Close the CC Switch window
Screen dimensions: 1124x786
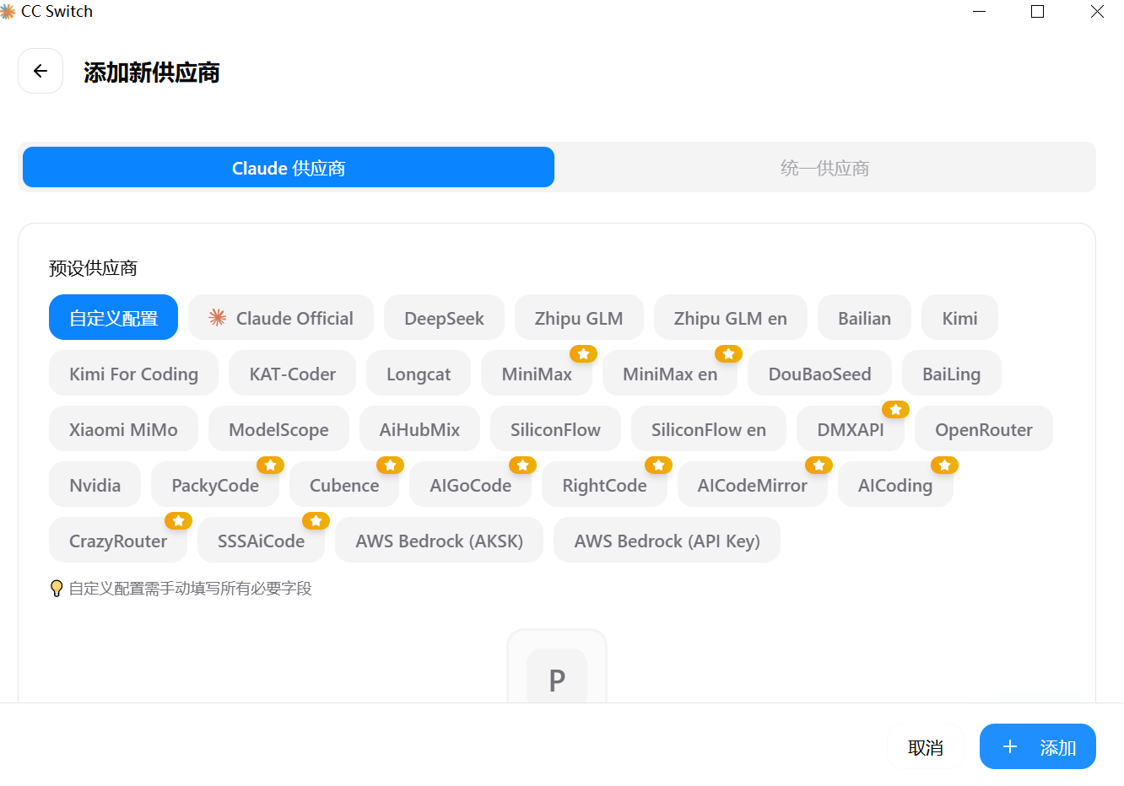tap(1097, 12)
